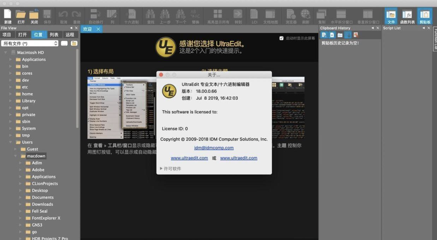This screenshot has height=240, width=437.
Task: Close the File View panel
Action: [76, 28]
